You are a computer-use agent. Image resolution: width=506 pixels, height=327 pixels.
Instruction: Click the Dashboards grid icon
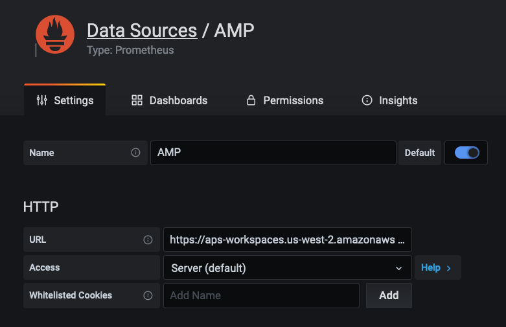tap(137, 100)
